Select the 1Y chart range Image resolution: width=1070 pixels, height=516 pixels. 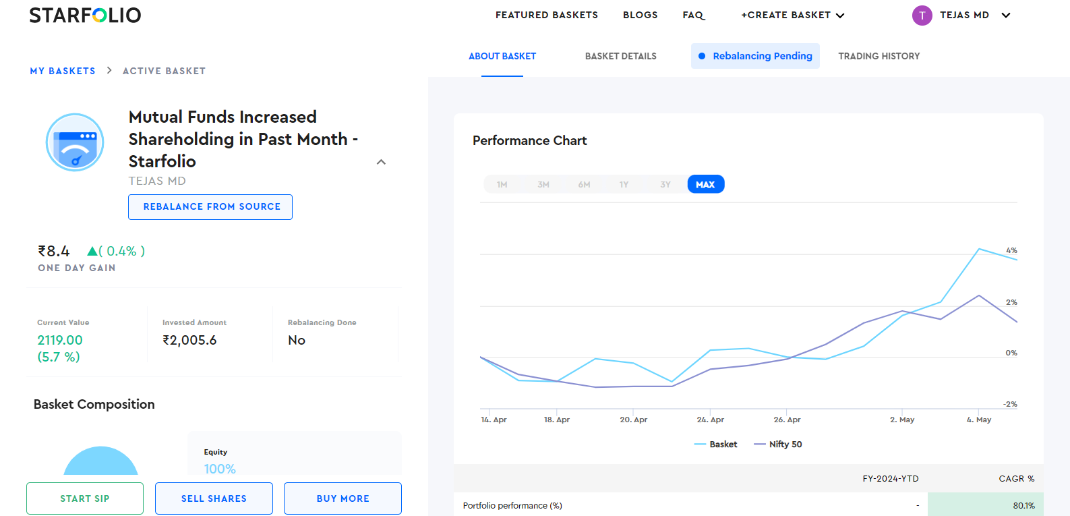click(x=624, y=184)
